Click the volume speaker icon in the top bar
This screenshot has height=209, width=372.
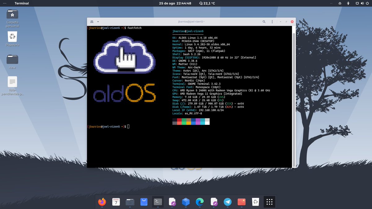[x=362, y=3]
